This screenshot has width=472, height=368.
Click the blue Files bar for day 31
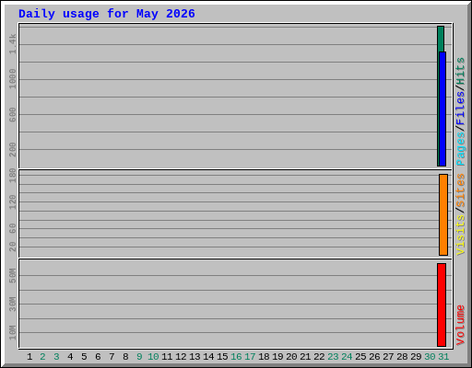[x=442, y=109]
